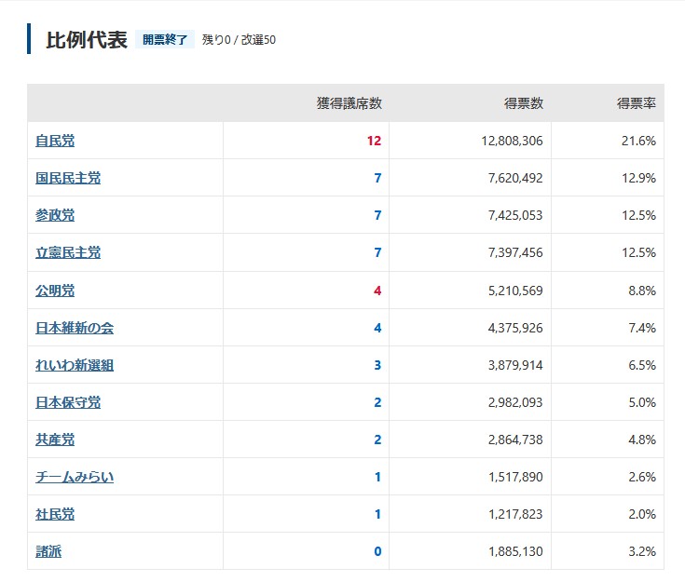Click the 開票終了 status badge
The height and width of the screenshot is (582, 685).
coord(165,40)
